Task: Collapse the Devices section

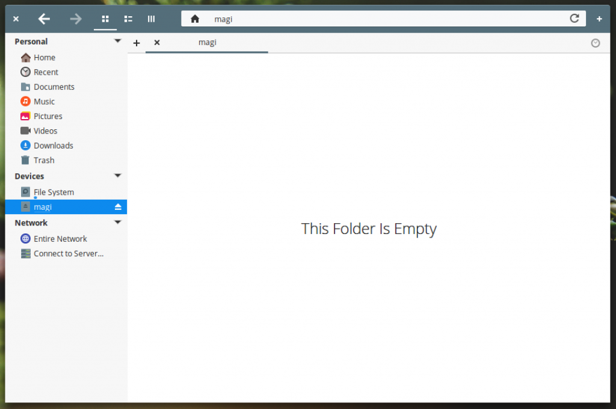Action: [118, 176]
